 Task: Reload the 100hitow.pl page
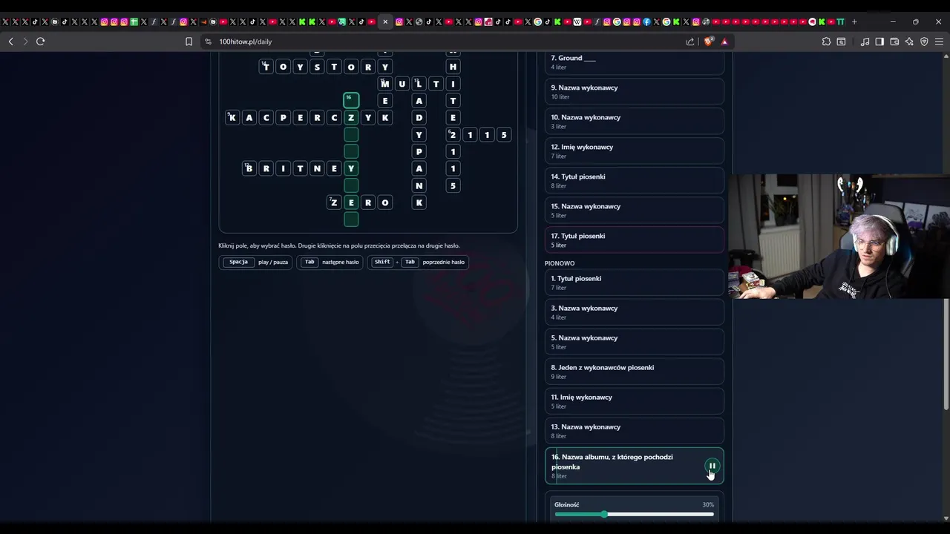click(41, 42)
